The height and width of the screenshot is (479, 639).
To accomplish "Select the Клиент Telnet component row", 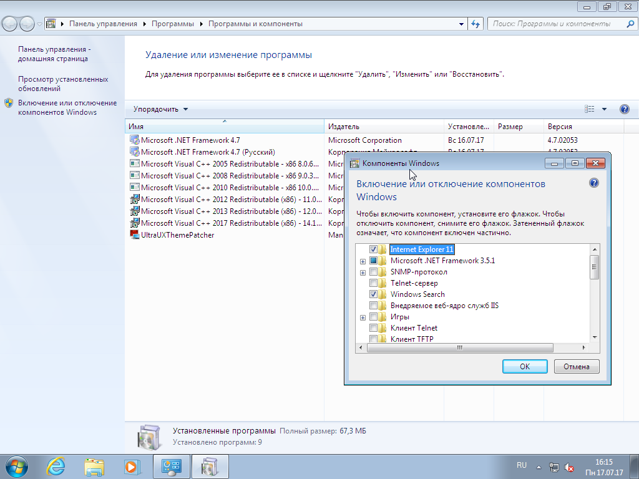I will 414,328.
